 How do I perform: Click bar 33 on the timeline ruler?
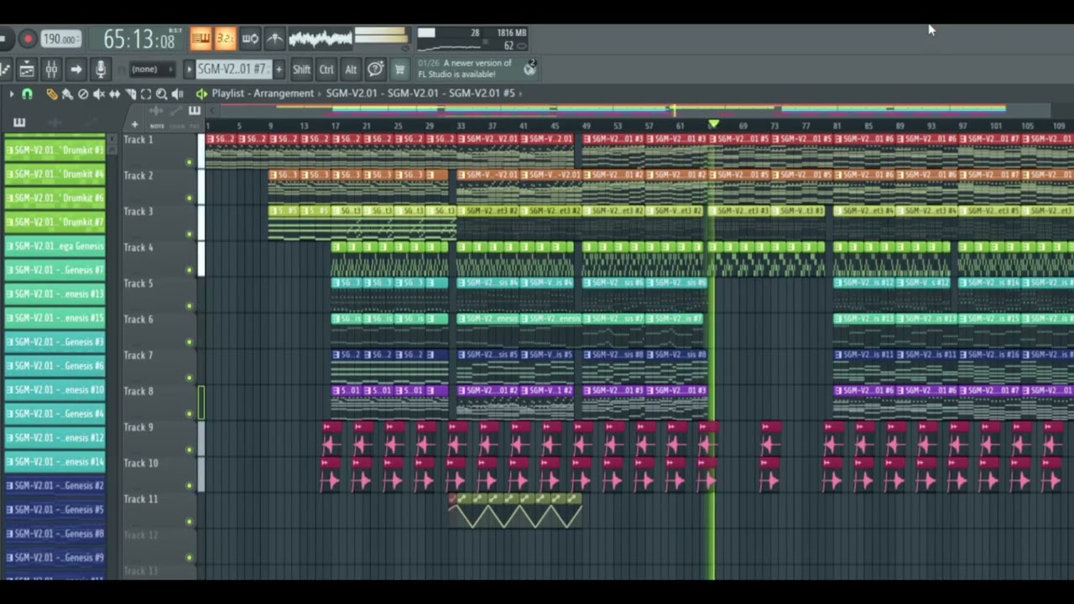(x=461, y=126)
